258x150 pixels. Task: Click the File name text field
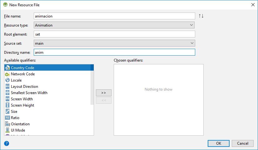click(x=114, y=16)
